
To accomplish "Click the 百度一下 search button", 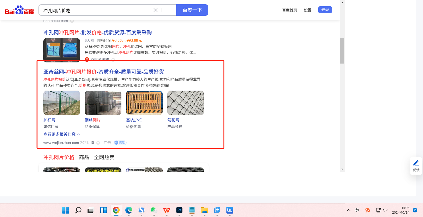I will pos(192,10).
